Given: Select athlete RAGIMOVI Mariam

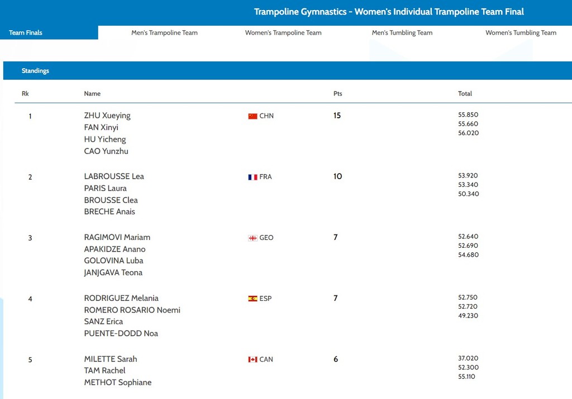Looking at the screenshot, I should 117,237.
